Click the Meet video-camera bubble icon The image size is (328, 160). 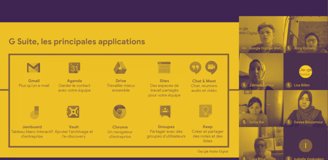point(211,68)
